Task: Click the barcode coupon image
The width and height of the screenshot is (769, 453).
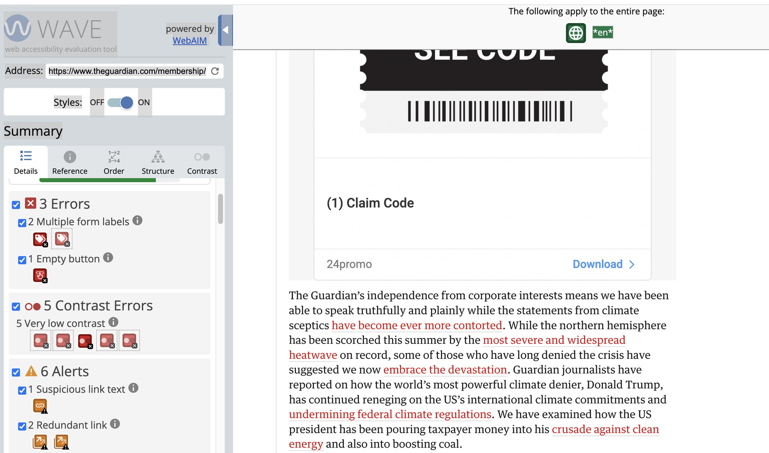Action: (x=484, y=92)
